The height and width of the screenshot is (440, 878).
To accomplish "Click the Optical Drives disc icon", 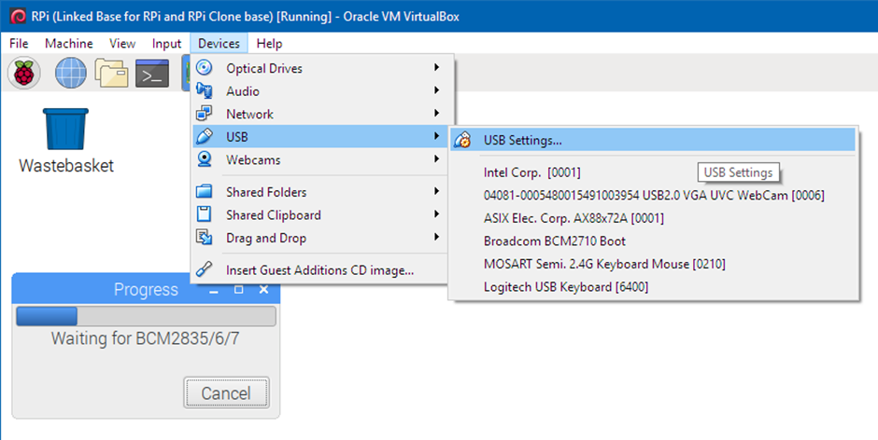I will pyautogui.click(x=205, y=68).
